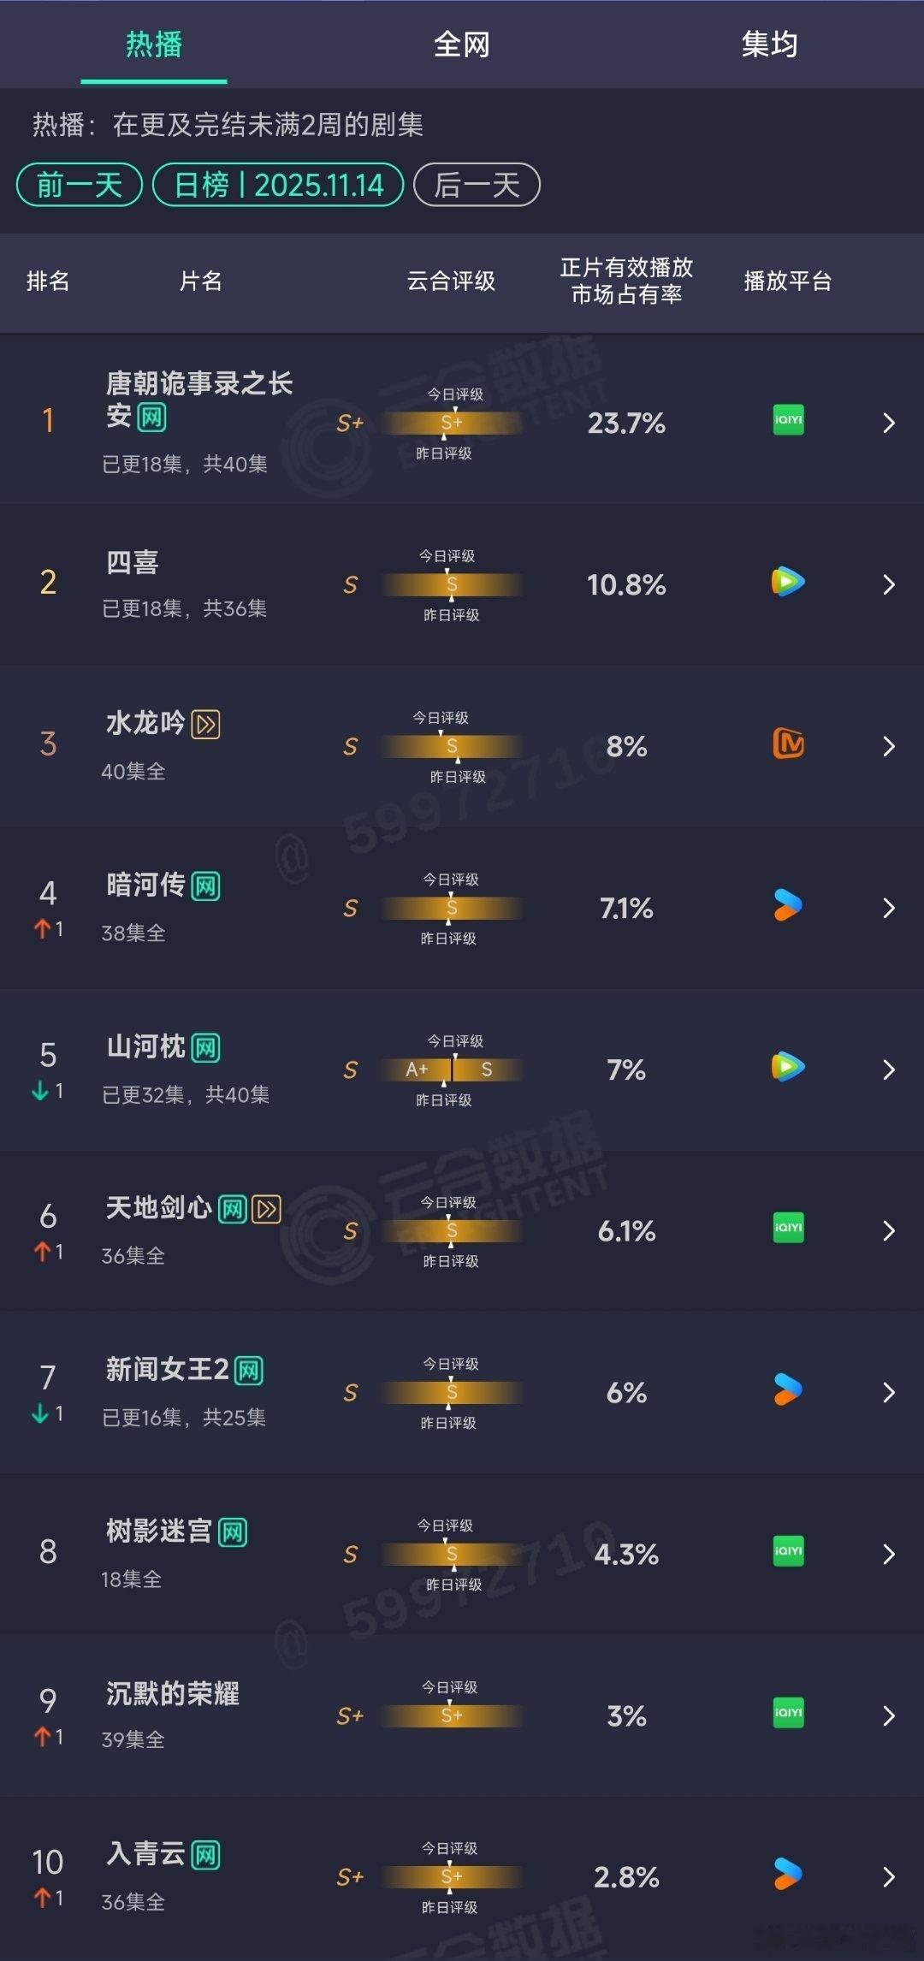The image size is (924, 1961).
Task: Open 四喜 show title
Action: pos(133,563)
